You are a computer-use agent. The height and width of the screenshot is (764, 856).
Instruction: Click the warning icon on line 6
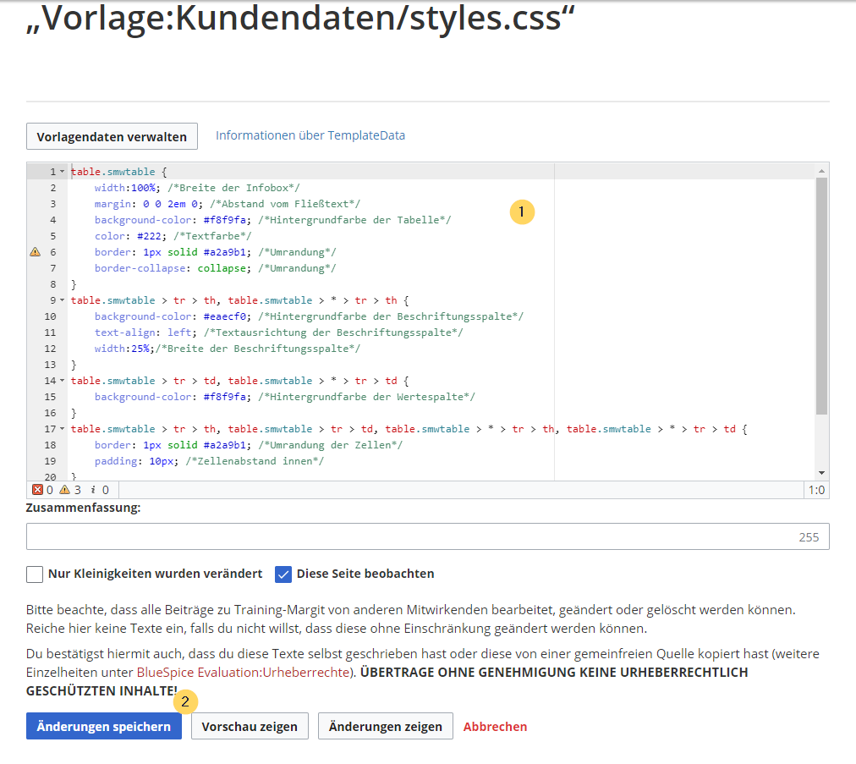click(35, 252)
